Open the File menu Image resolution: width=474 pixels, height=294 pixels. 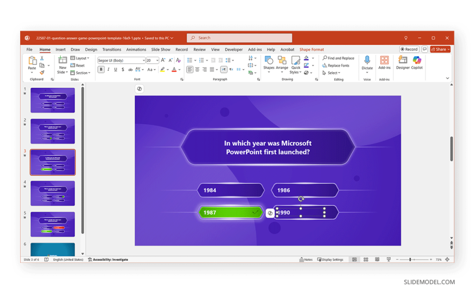pos(29,49)
